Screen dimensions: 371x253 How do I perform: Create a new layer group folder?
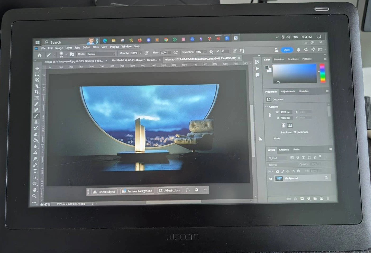pyautogui.click(x=315, y=198)
